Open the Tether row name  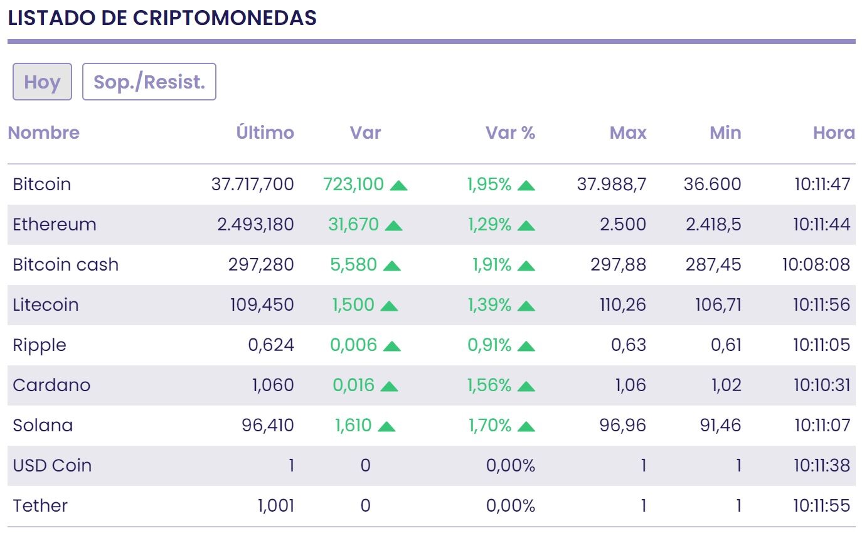click(40, 505)
